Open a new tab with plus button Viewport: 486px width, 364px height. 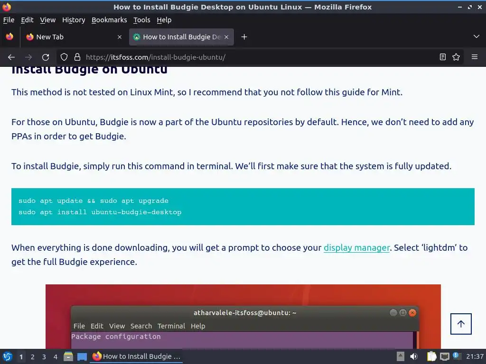click(244, 37)
